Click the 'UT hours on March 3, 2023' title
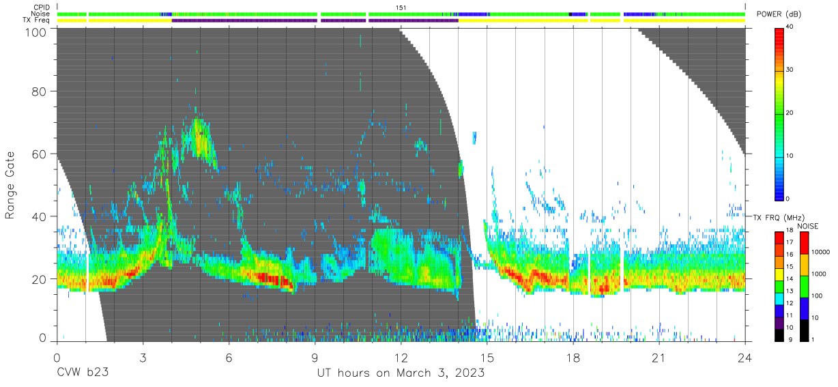The image size is (838, 387). pos(401,373)
